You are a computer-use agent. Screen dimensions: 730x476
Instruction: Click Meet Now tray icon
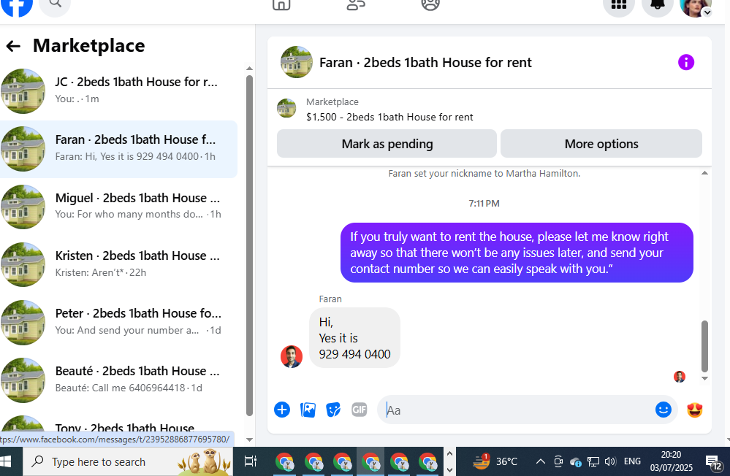click(x=558, y=461)
